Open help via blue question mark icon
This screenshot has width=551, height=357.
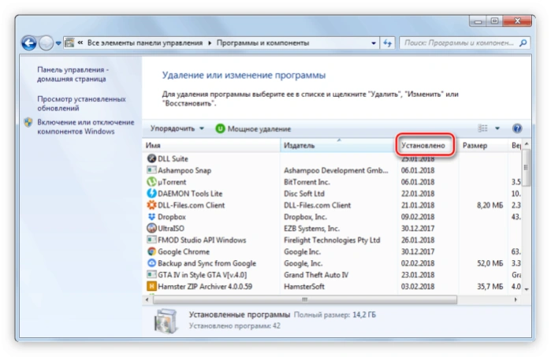[517, 128]
